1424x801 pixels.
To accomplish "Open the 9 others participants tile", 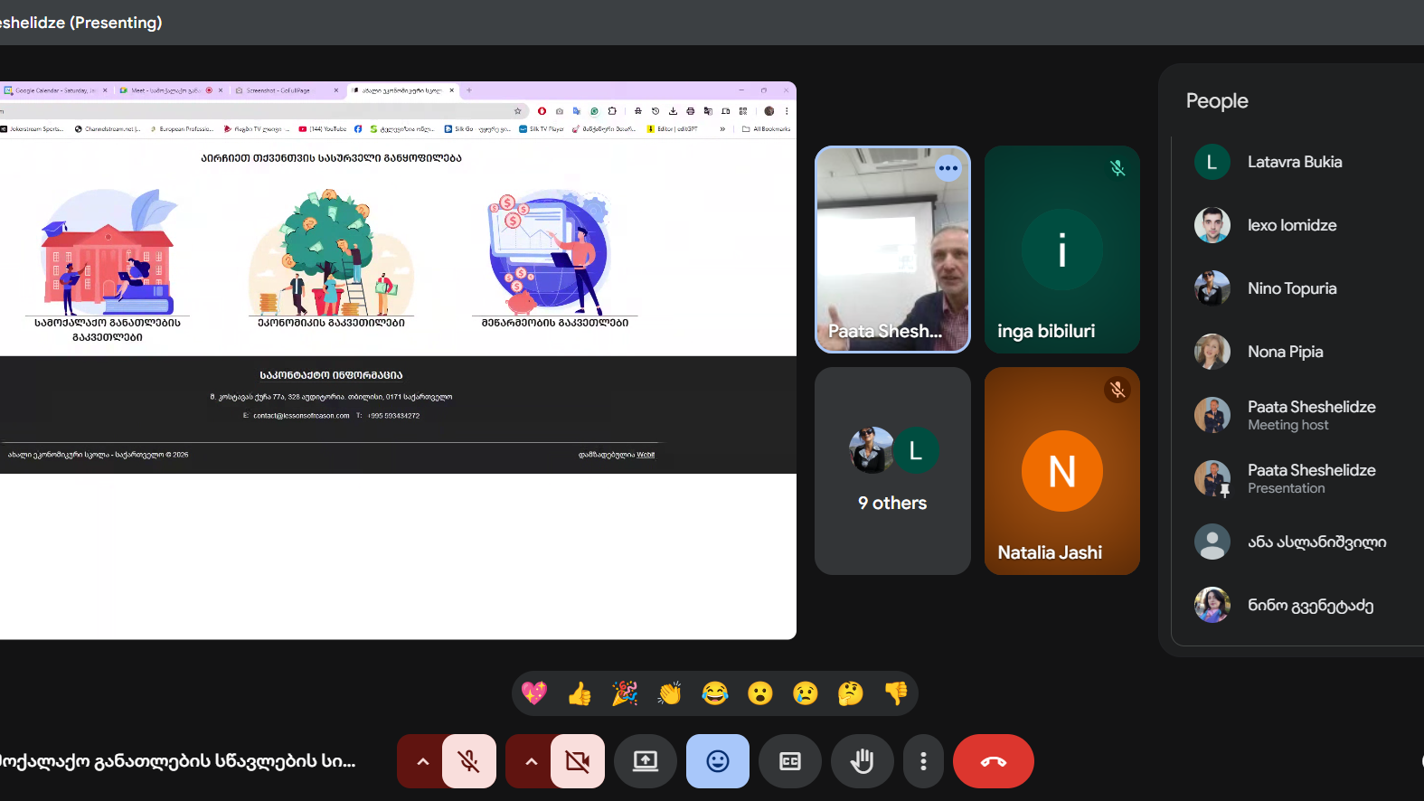I will pos(892,471).
